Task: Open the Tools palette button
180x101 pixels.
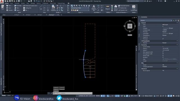Action: [3, 8]
